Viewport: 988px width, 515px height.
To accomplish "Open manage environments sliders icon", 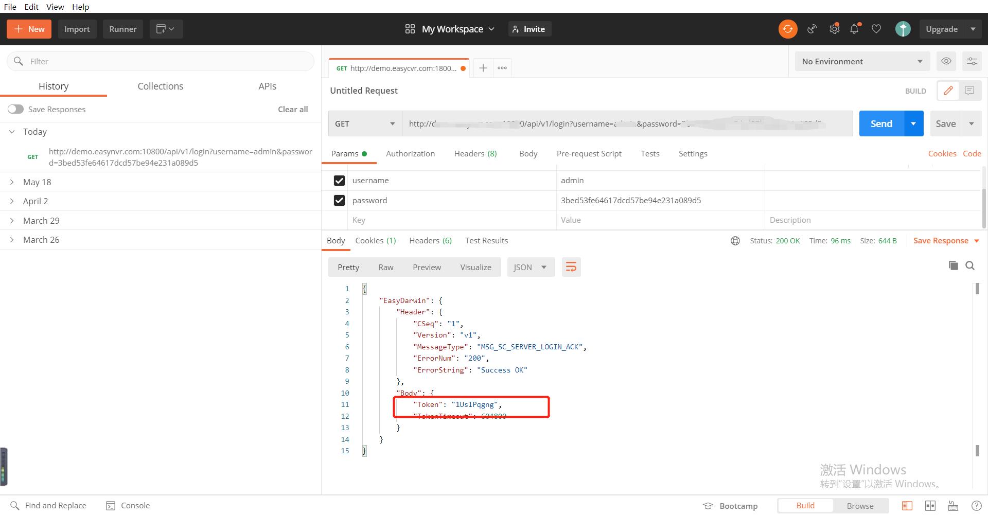I will [x=972, y=61].
